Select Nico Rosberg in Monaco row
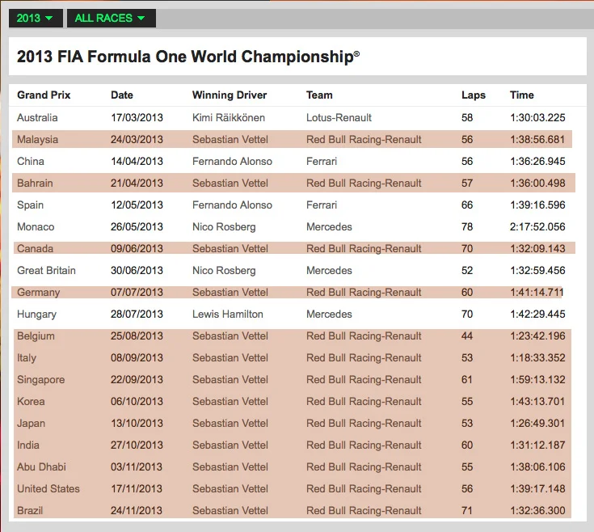Image resolution: width=594 pixels, height=532 pixels. 224,227
